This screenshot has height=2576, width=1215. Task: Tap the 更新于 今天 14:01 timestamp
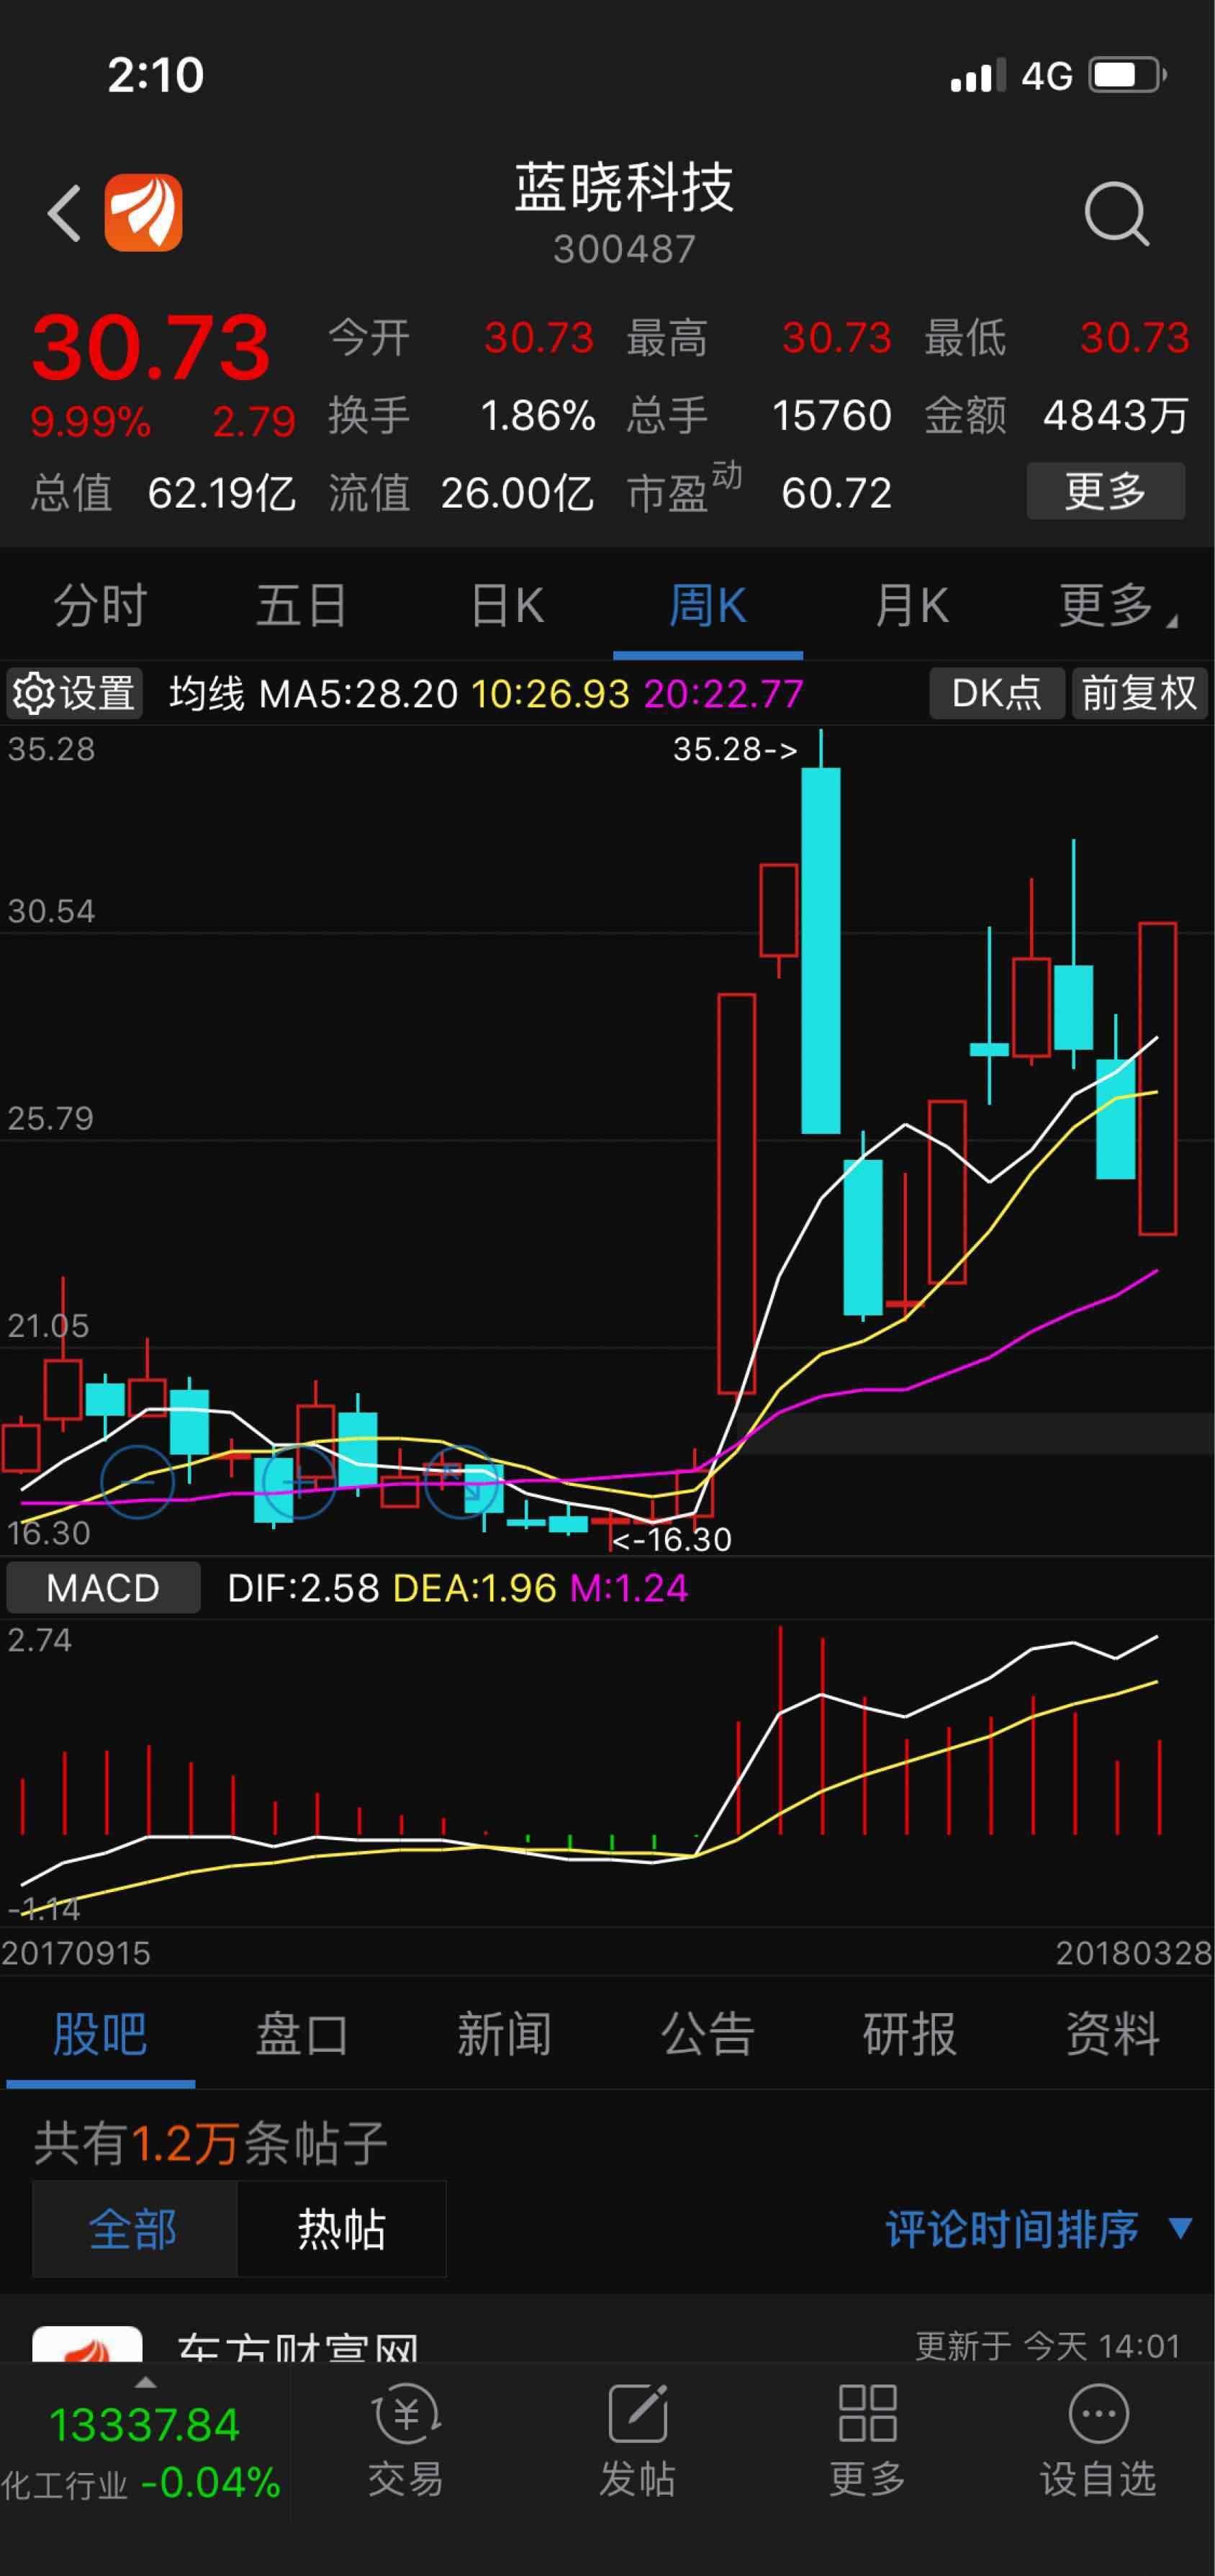1048,2345
